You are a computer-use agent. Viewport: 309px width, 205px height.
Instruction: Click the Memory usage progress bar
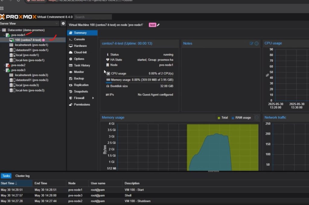point(139,83)
